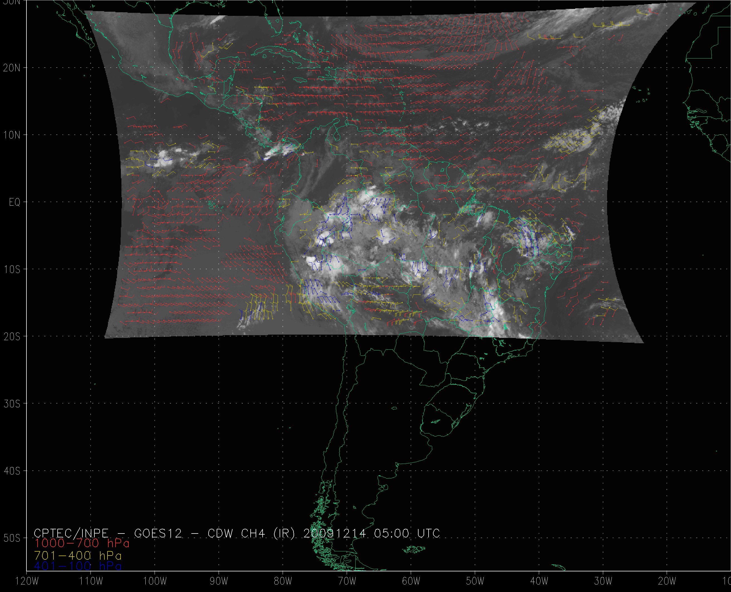The image size is (731, 592).
Task: Click the EQ equator latitude label
Action: (15, 202)
